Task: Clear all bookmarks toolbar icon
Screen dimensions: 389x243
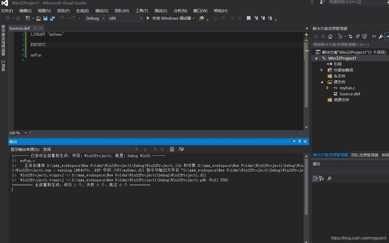Action: click(x=270, y=18)
